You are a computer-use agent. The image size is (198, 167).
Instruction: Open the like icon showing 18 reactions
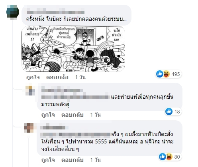click(169, 111)
